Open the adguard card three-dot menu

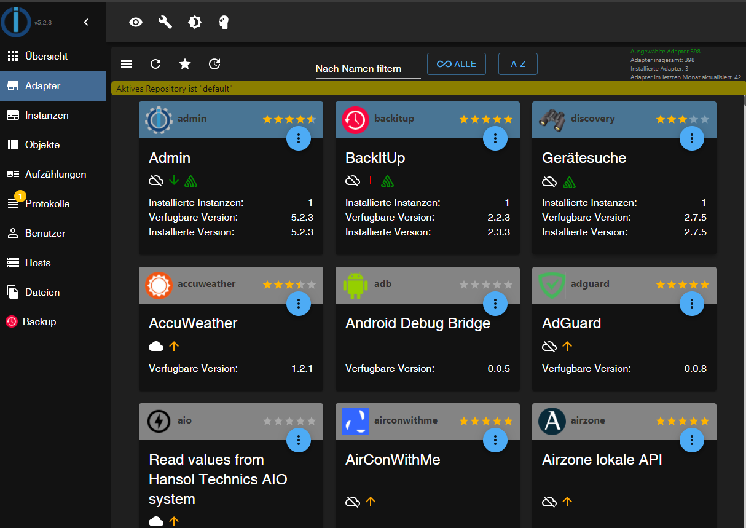(x=692, y=303)
